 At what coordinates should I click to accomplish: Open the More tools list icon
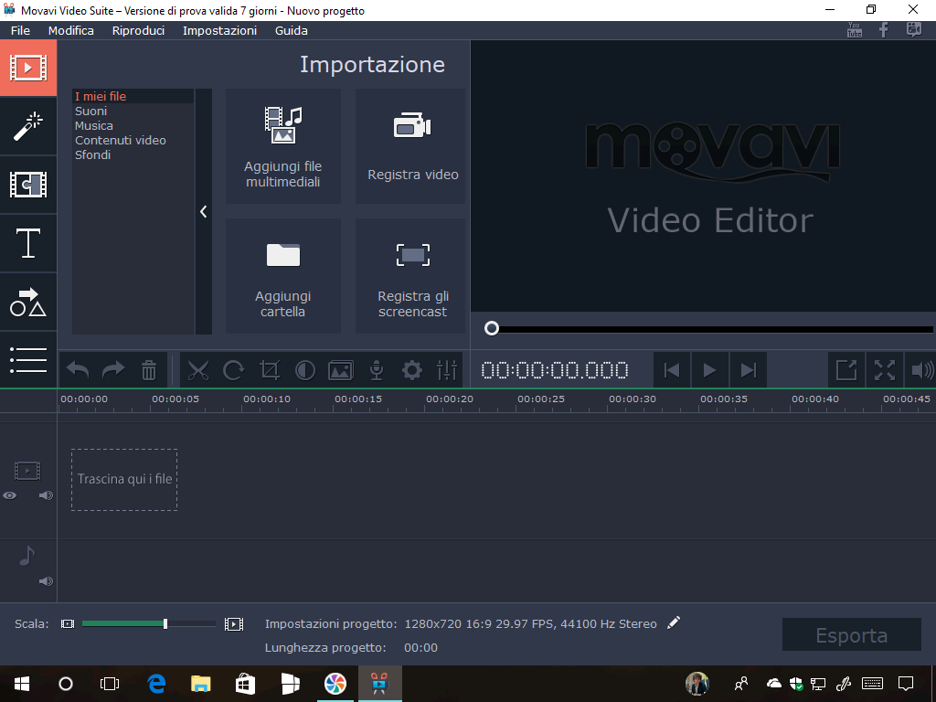[28, 360]
